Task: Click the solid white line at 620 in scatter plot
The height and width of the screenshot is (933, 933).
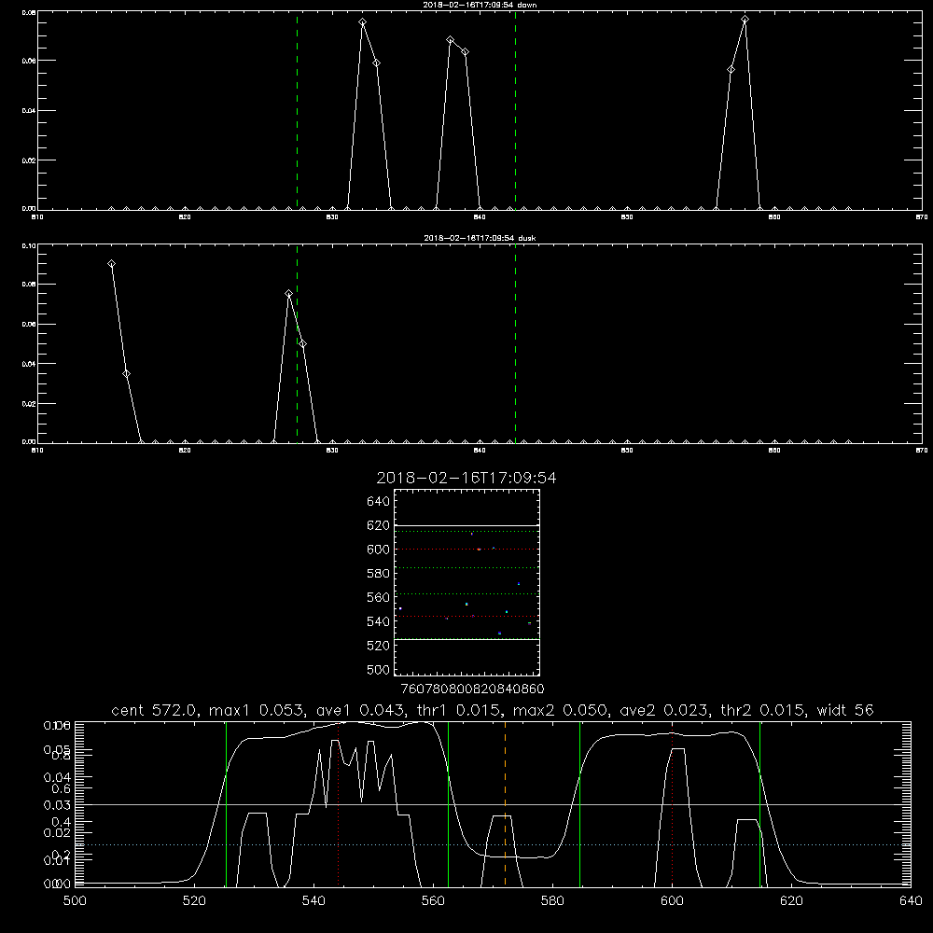Action: (x=466, y=525)
